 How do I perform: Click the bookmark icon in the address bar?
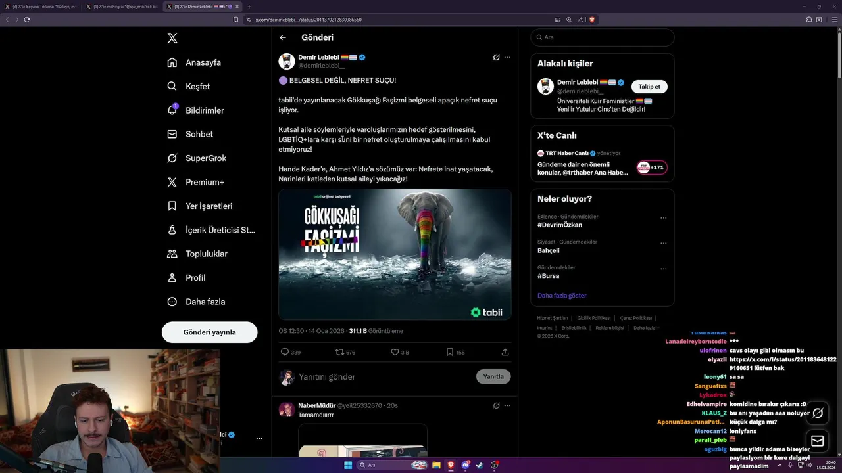click(235, 20)
